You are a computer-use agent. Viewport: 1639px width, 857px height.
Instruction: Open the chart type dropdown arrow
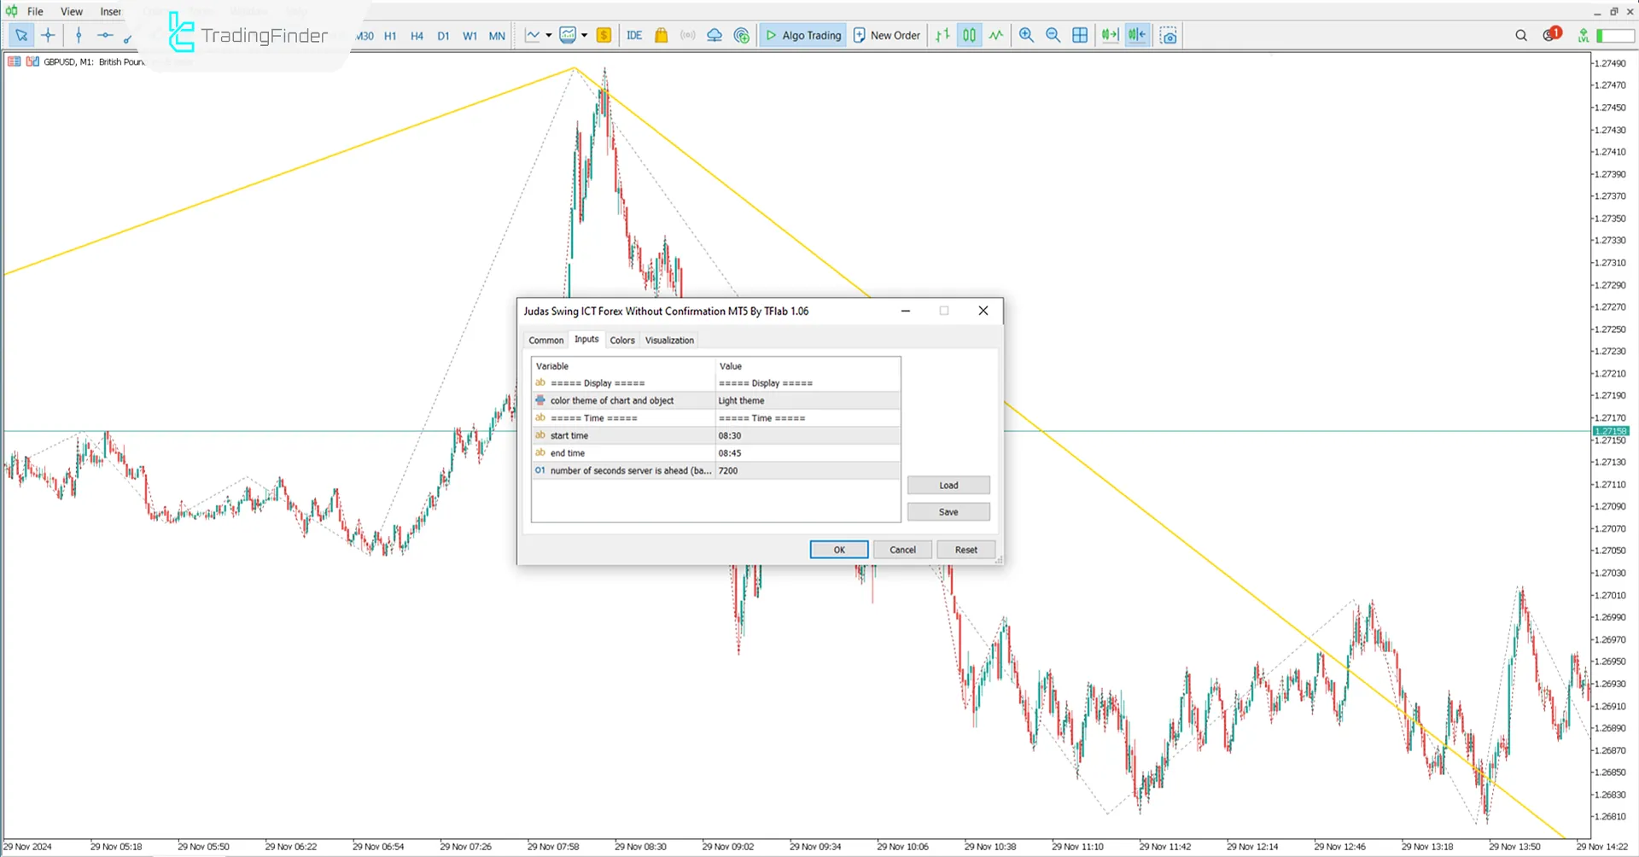click(548, 35)
